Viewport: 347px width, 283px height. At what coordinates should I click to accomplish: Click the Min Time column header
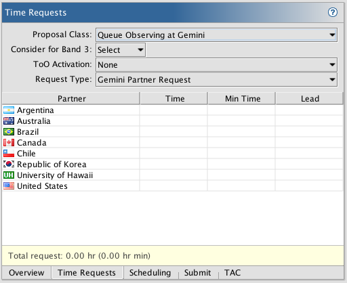click(x=241, y=99)
